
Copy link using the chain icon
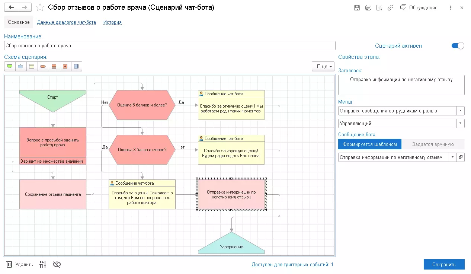pos(390,8)
